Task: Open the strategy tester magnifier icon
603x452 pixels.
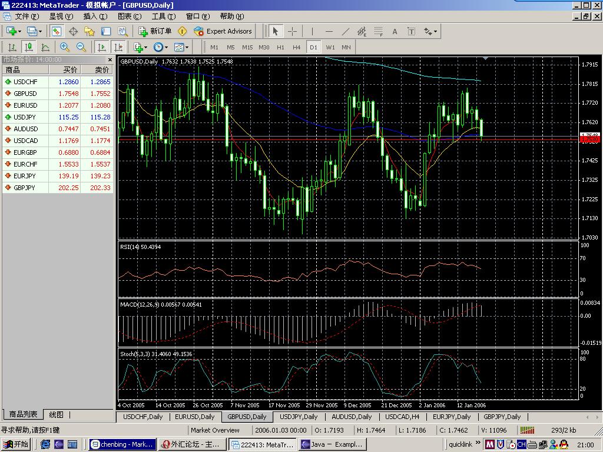Action: [x=122, y=31]
